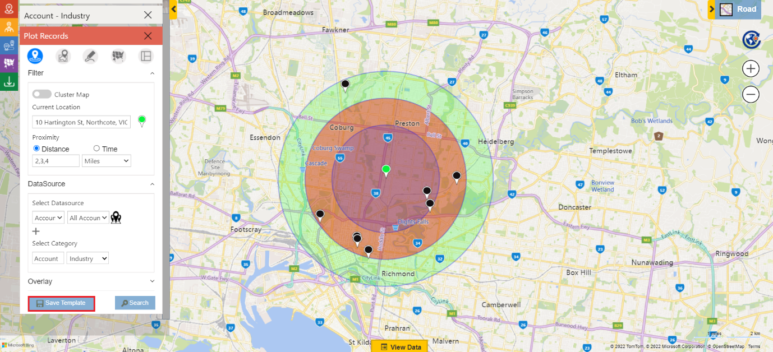Click the green download sidebar icon
The height and width of the screenshot is (352, 773).
point(9,82)
